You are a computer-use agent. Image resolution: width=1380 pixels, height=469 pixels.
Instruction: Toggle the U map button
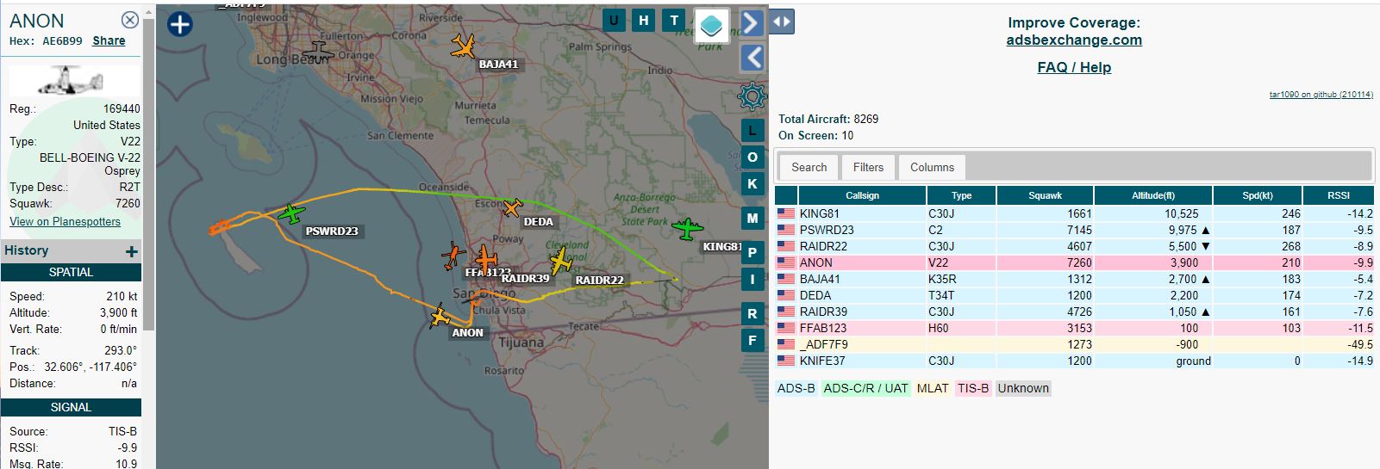coord(614,21)
